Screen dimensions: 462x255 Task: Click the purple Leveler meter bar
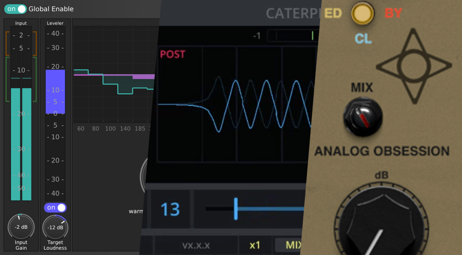pos(55,91)
